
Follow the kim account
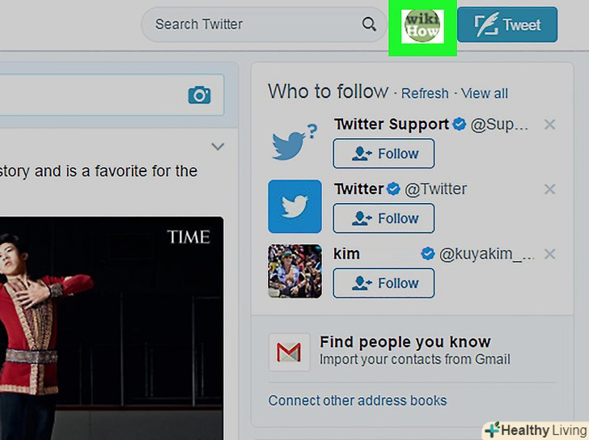383,283
